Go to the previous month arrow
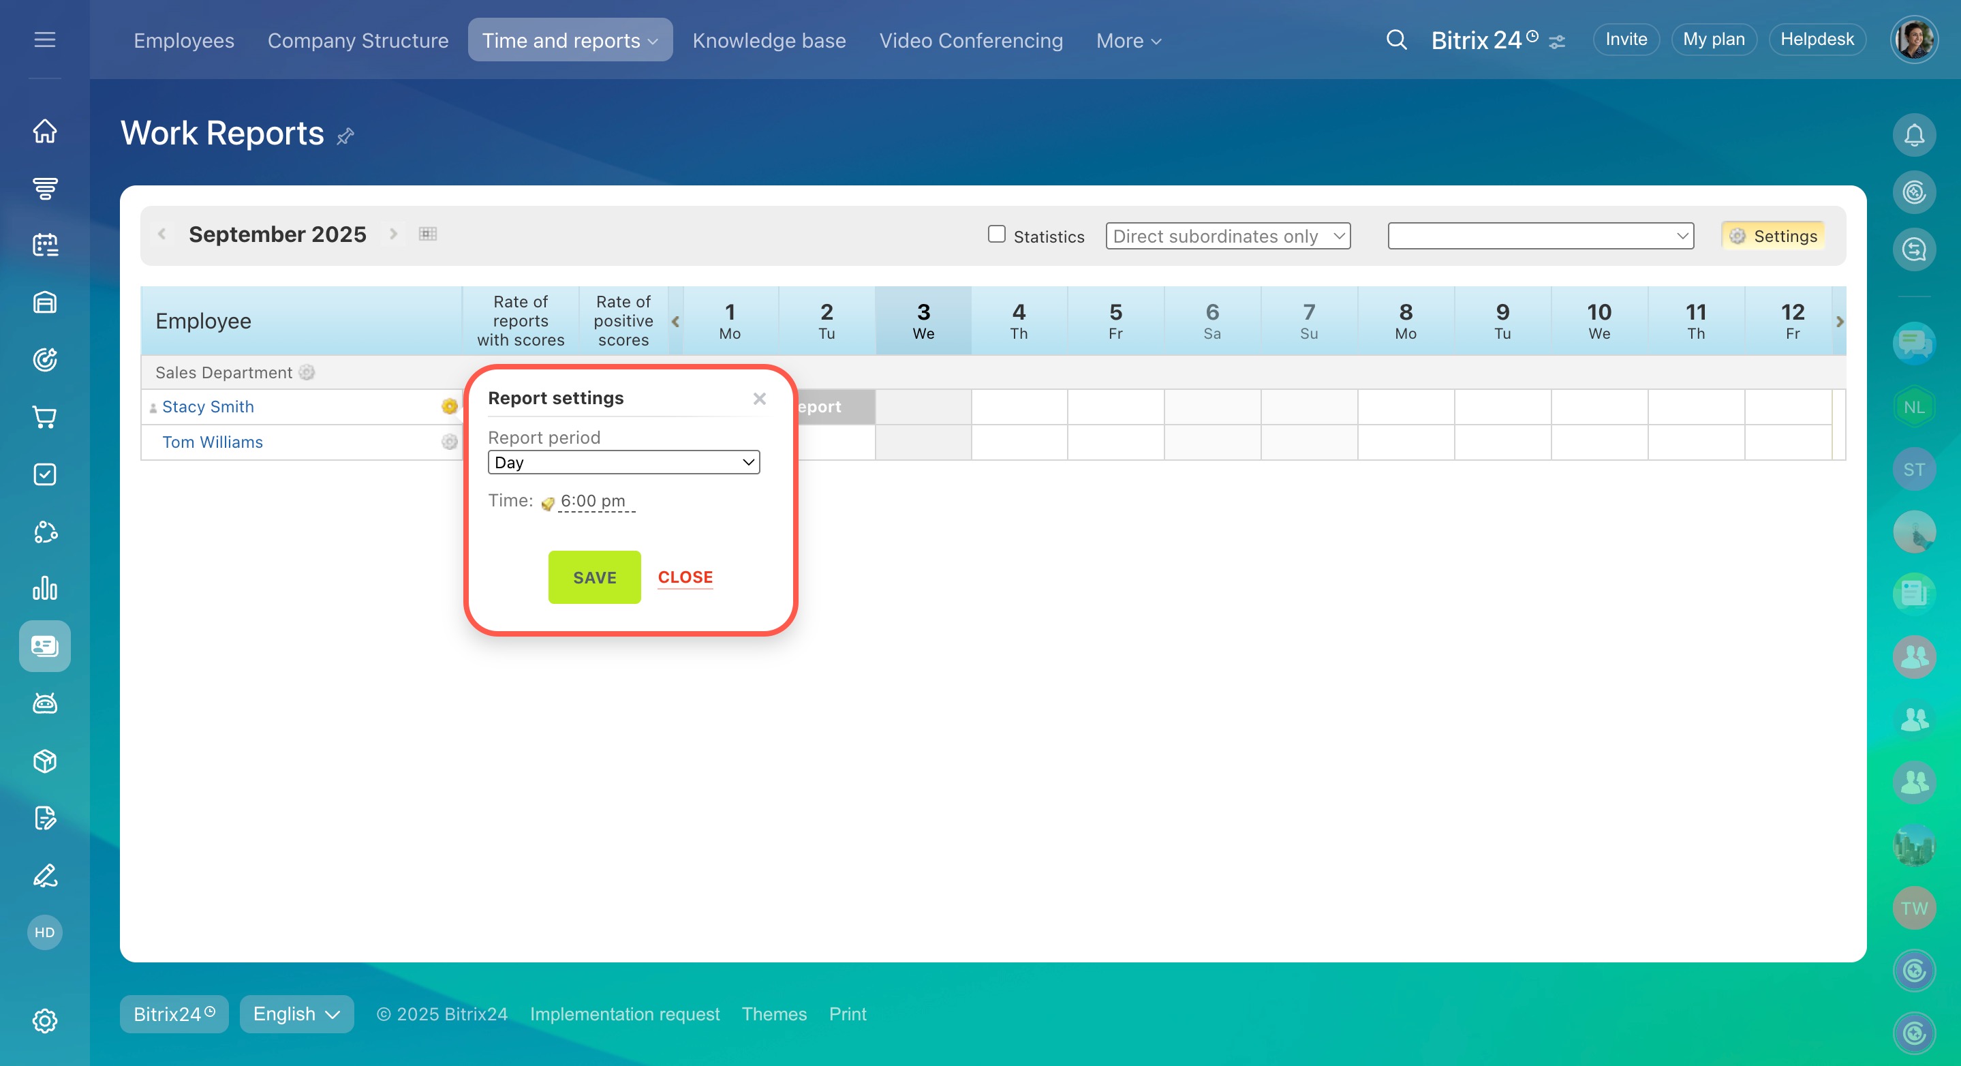Viewport: 1961px width, 1066px height. click(x=162, y=234)
